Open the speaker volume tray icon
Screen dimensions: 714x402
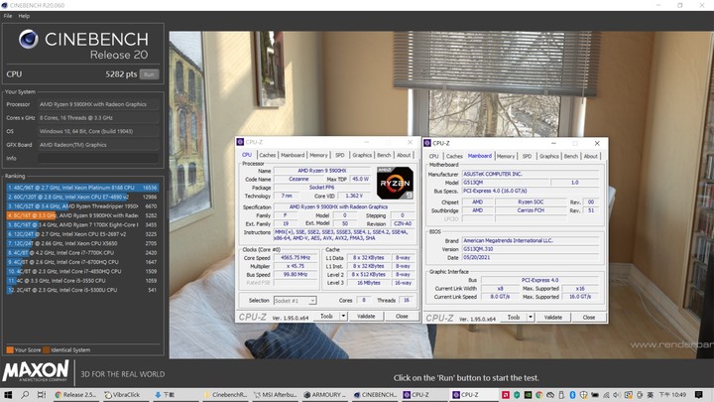(617, 395)
